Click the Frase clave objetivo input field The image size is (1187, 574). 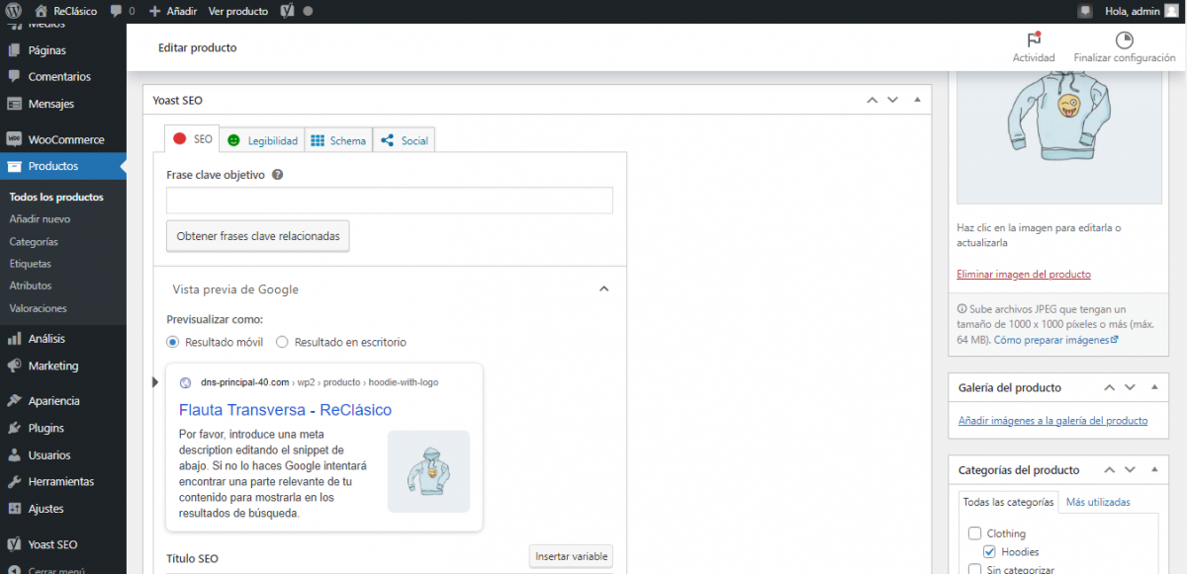tap(389, 201)
